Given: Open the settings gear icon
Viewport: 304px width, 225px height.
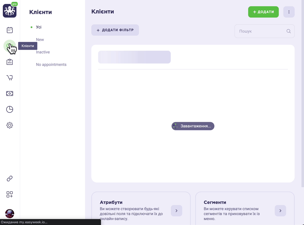Looking at the screenshot, I should pos(10,125).
